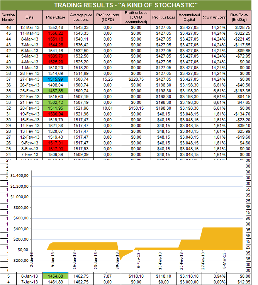Select the accumulated capital cell '$3.000,00'
Screen dimensions: 258x285
click(189, 282)
